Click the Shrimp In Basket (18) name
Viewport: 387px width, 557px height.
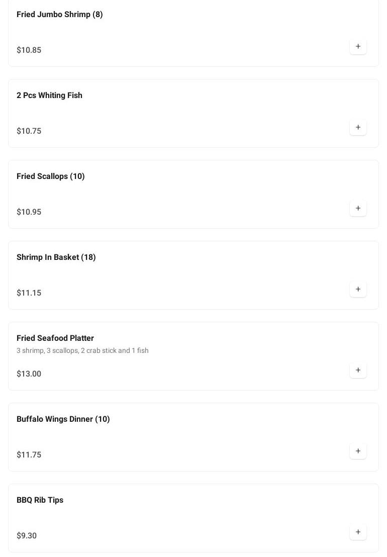[x=56, y=257]
